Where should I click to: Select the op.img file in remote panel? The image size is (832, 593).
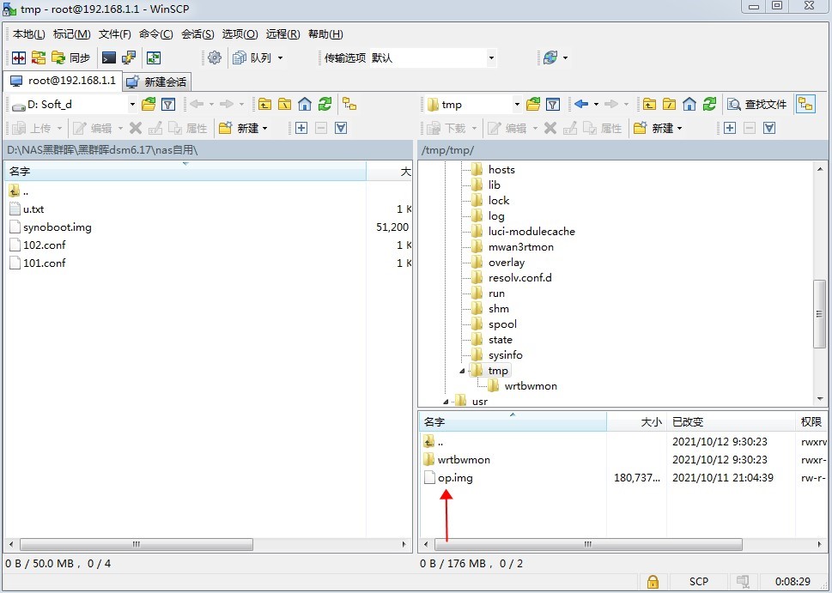(x=453, y=478)
